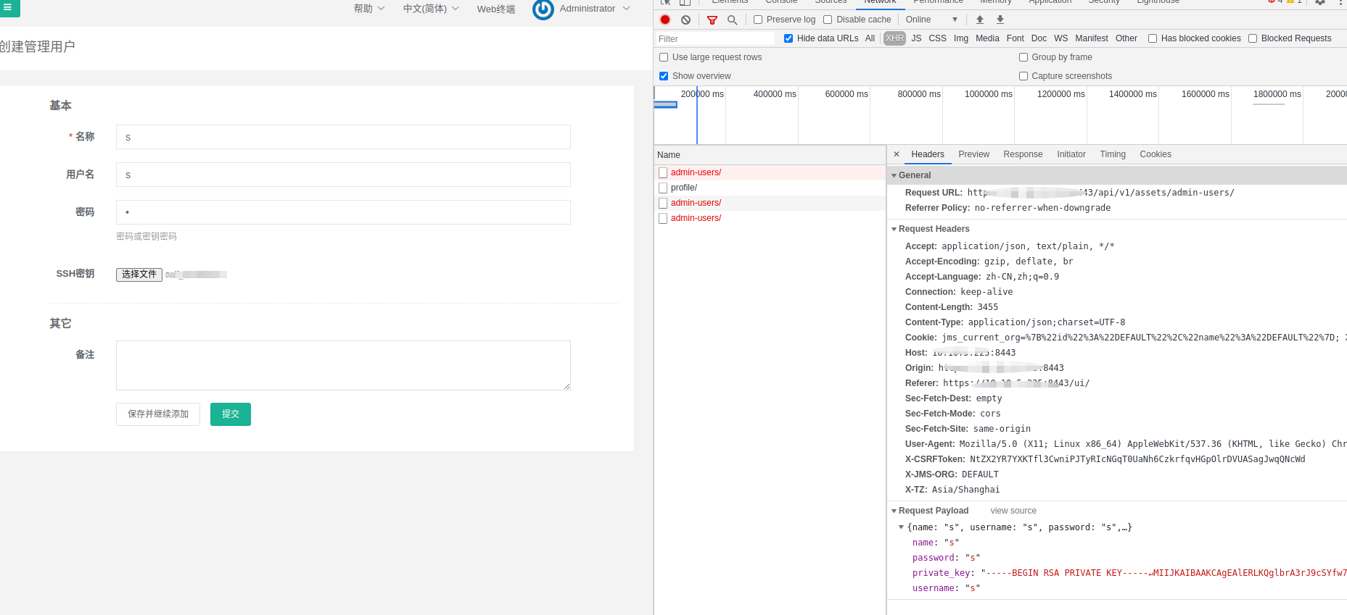
Task: Open the Online throttling dropdown
Action: [x=931, y=20]
